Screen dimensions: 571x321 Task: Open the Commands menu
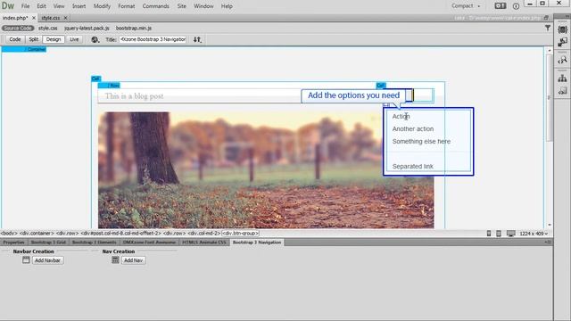pos(156,6)
